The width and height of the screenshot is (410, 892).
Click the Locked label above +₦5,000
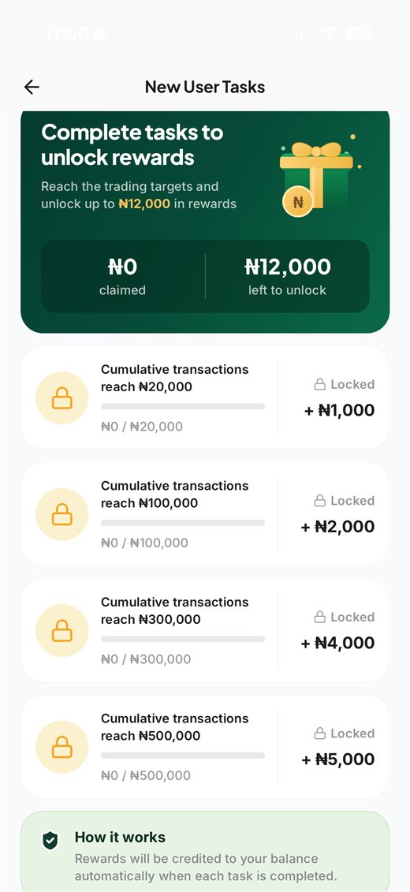(345, 733)
